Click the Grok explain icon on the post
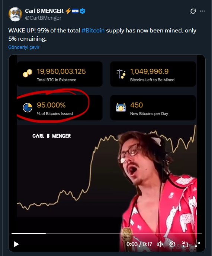Viewport: 212px width, 256px height. (193, 11)
